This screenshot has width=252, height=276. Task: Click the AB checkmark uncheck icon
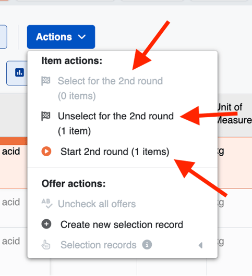tap(47, 204)
